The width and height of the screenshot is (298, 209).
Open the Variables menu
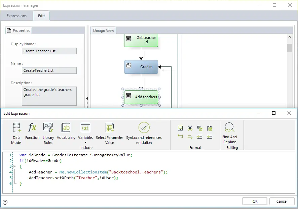pyautogui.click(x=85, y=133)
